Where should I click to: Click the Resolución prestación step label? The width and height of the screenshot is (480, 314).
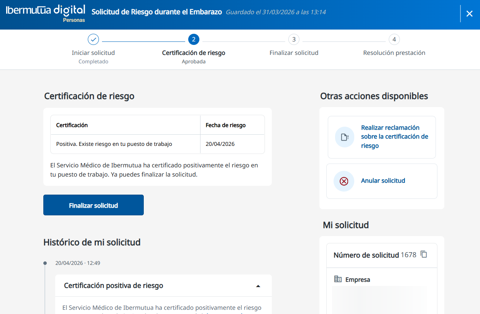[394, 53]
